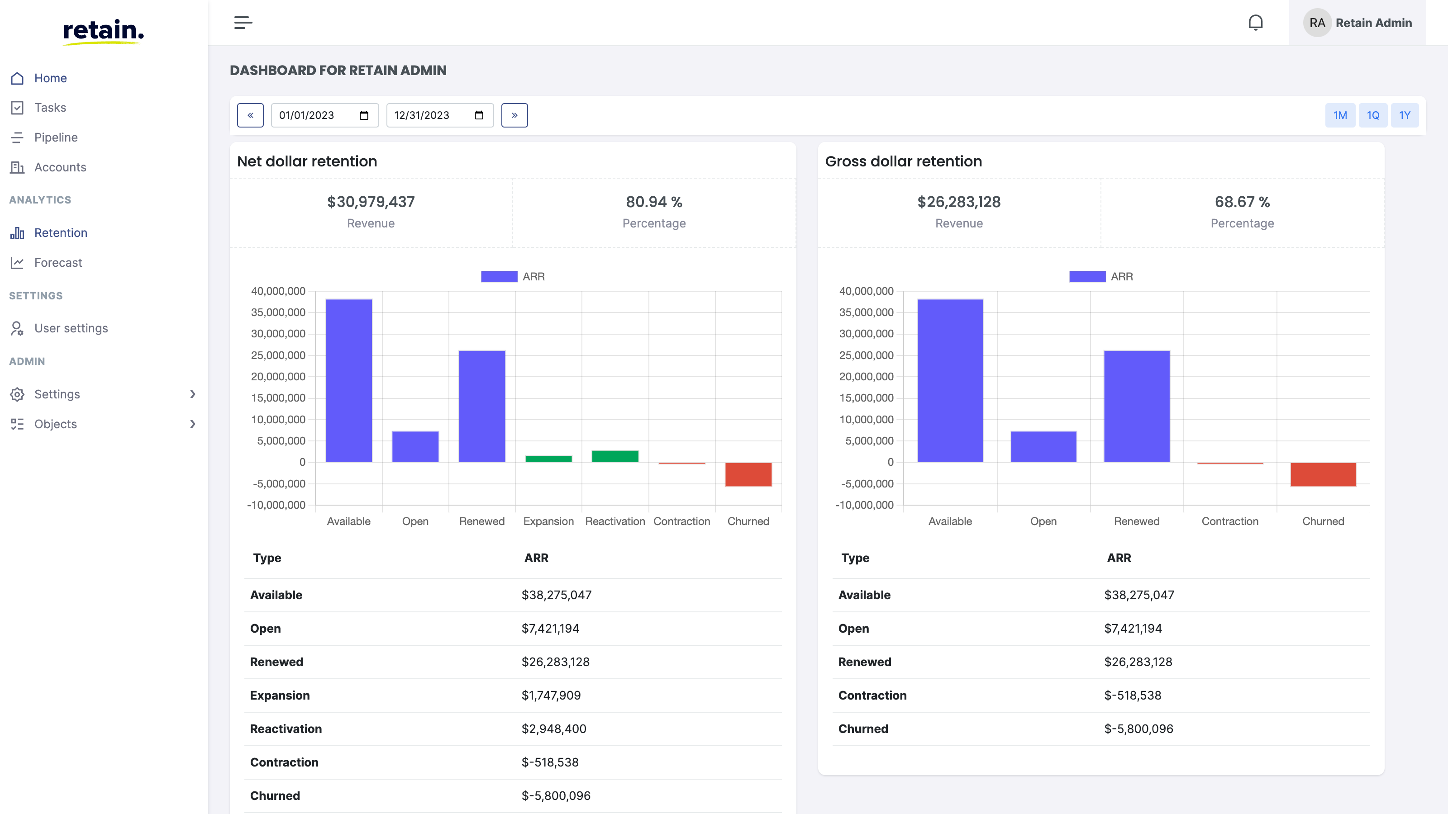The width and height of the screenshot is (1448, 814).
Task: Click the hamburger menu icon
Action: click(x=243, y=23)
